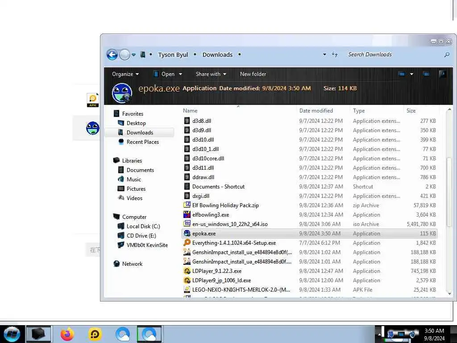This screenshot has width=457, height=343.
Task: Select d3d10_1.dll in file list
Action: [x=205, y=149]
